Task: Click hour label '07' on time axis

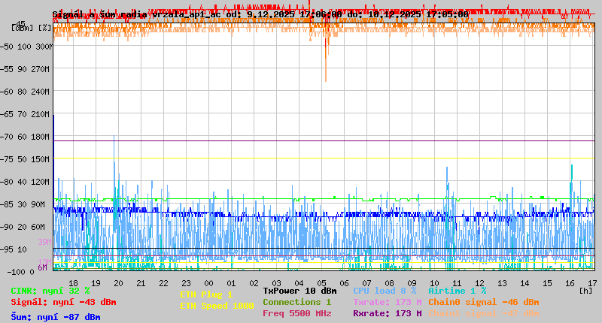Action: 366,283
